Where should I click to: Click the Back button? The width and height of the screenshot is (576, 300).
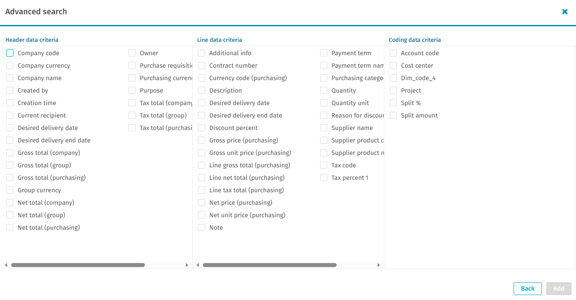pos(527,288)
